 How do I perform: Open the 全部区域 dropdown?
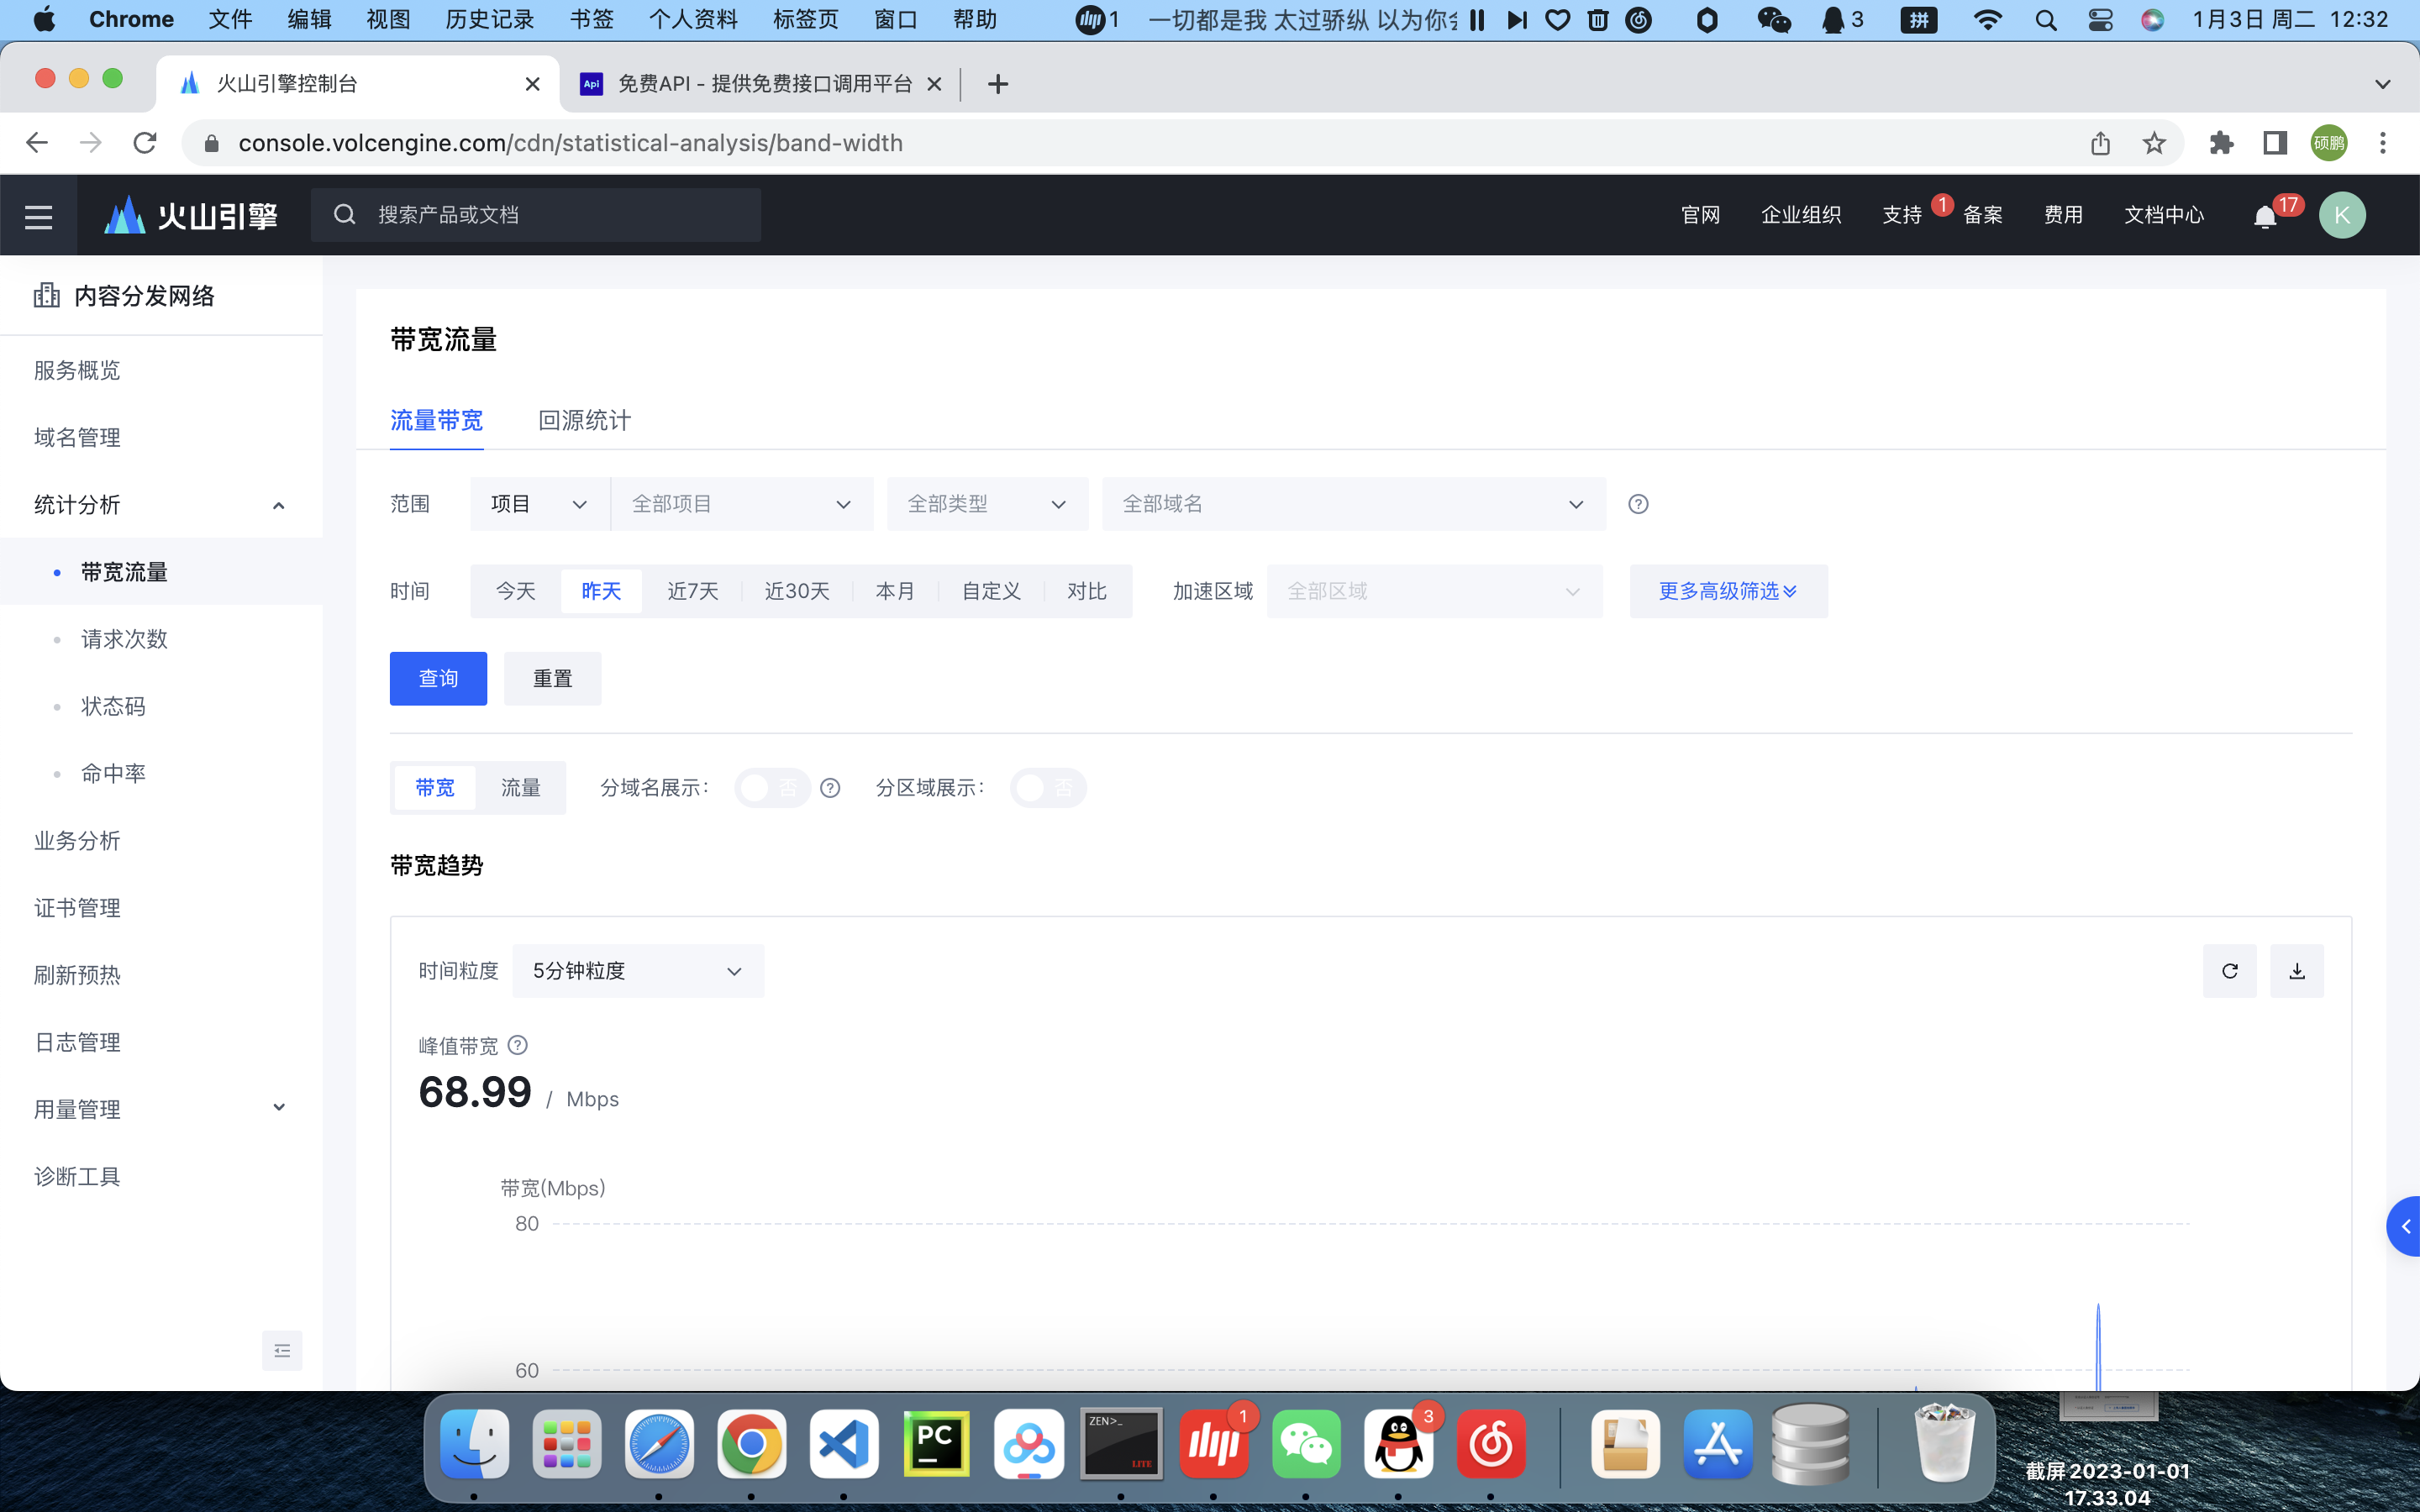coord(1434,591)
